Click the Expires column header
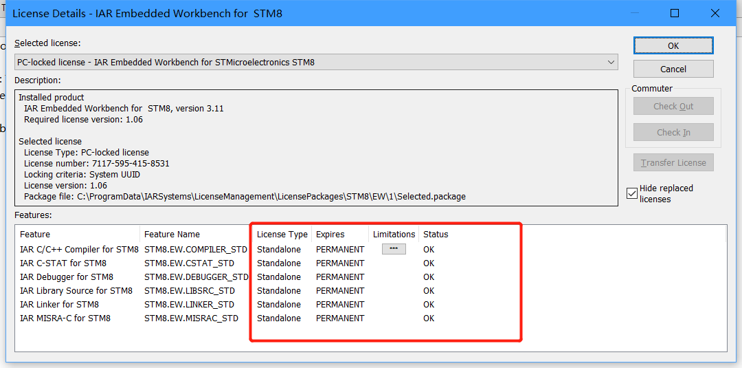The width and height of the screenshot is (742, 368). click(x=340, y=234)
